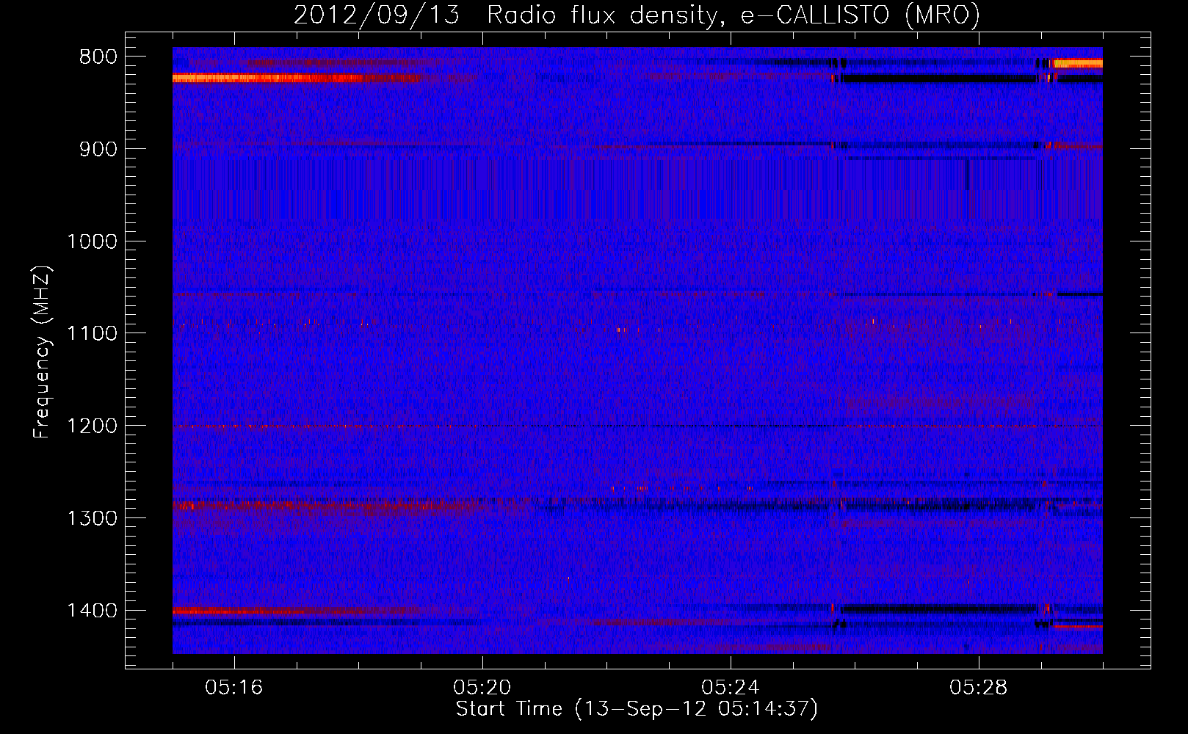Click the 05:24 time tick label
The image size is (1188, 734).
click(731, 688)
